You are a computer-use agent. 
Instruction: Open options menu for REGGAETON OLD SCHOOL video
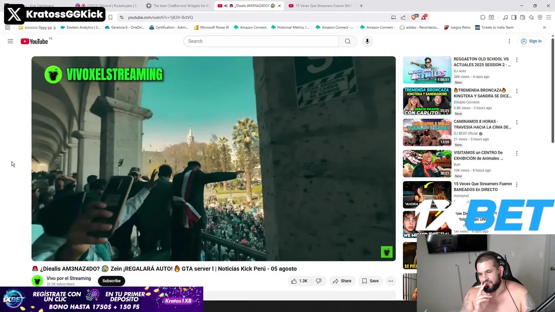516,60
